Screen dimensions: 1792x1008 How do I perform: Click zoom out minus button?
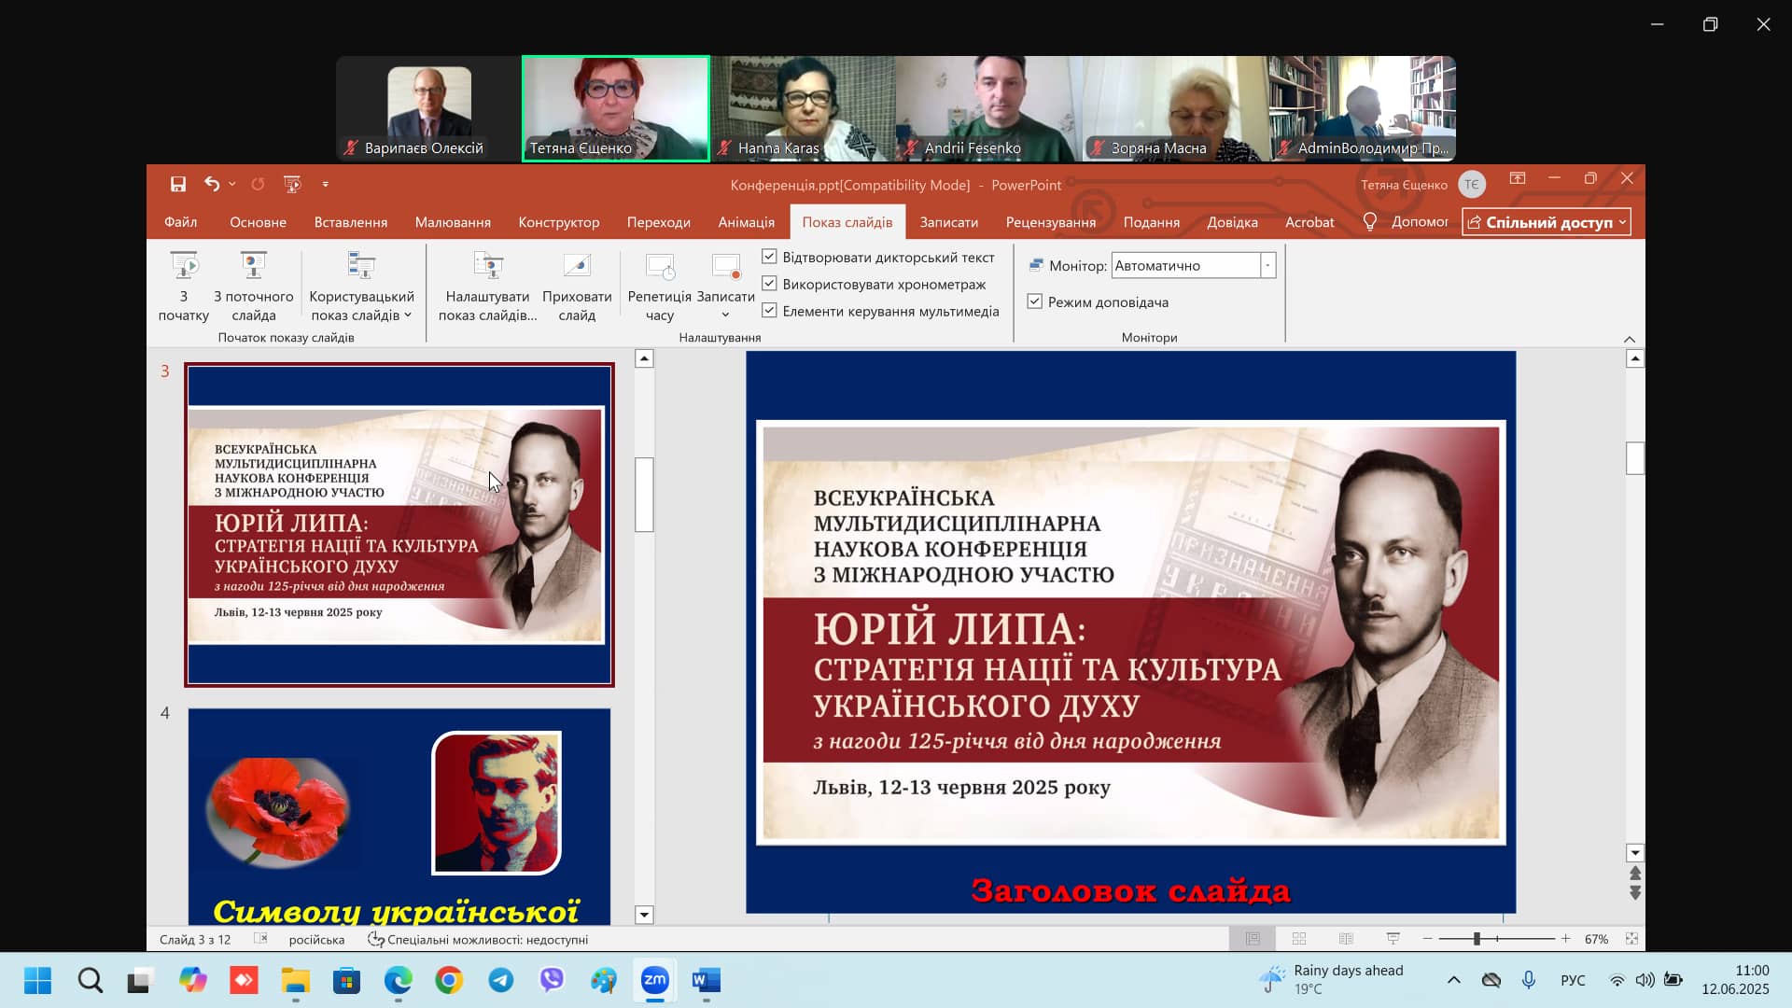1427,938
